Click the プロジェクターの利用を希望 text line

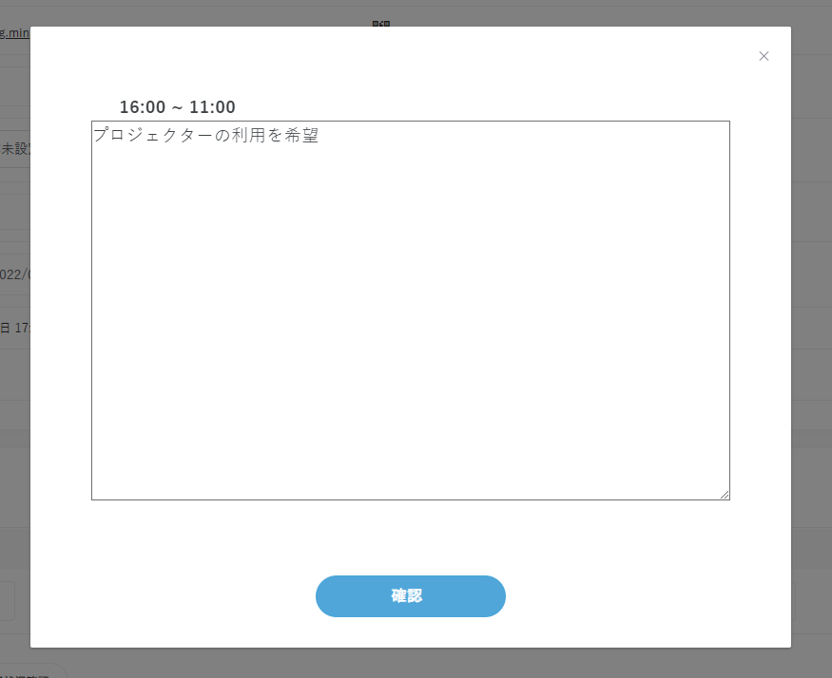(x=206, y=135)
